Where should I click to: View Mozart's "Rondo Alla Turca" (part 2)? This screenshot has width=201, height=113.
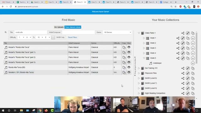coord(129,57)
